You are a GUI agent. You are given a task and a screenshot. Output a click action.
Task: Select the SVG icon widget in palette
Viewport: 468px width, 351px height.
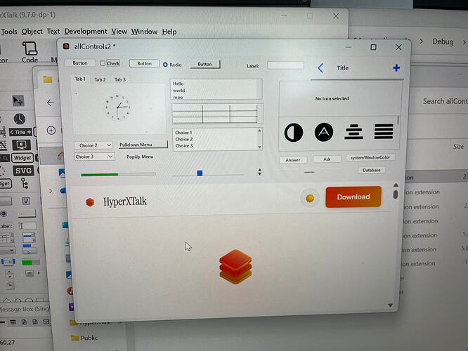click(x=24, y=171)
